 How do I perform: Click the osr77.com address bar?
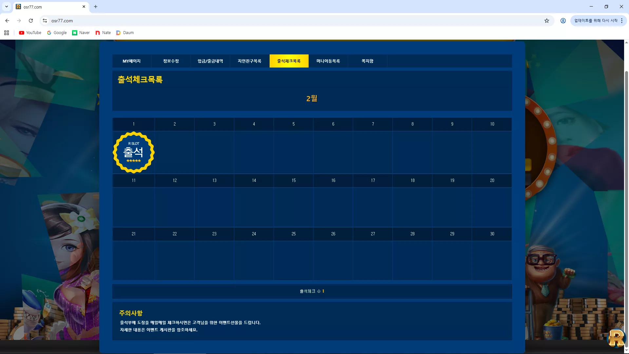coord(295,21)
